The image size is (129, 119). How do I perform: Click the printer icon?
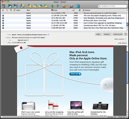click(71, 6)
